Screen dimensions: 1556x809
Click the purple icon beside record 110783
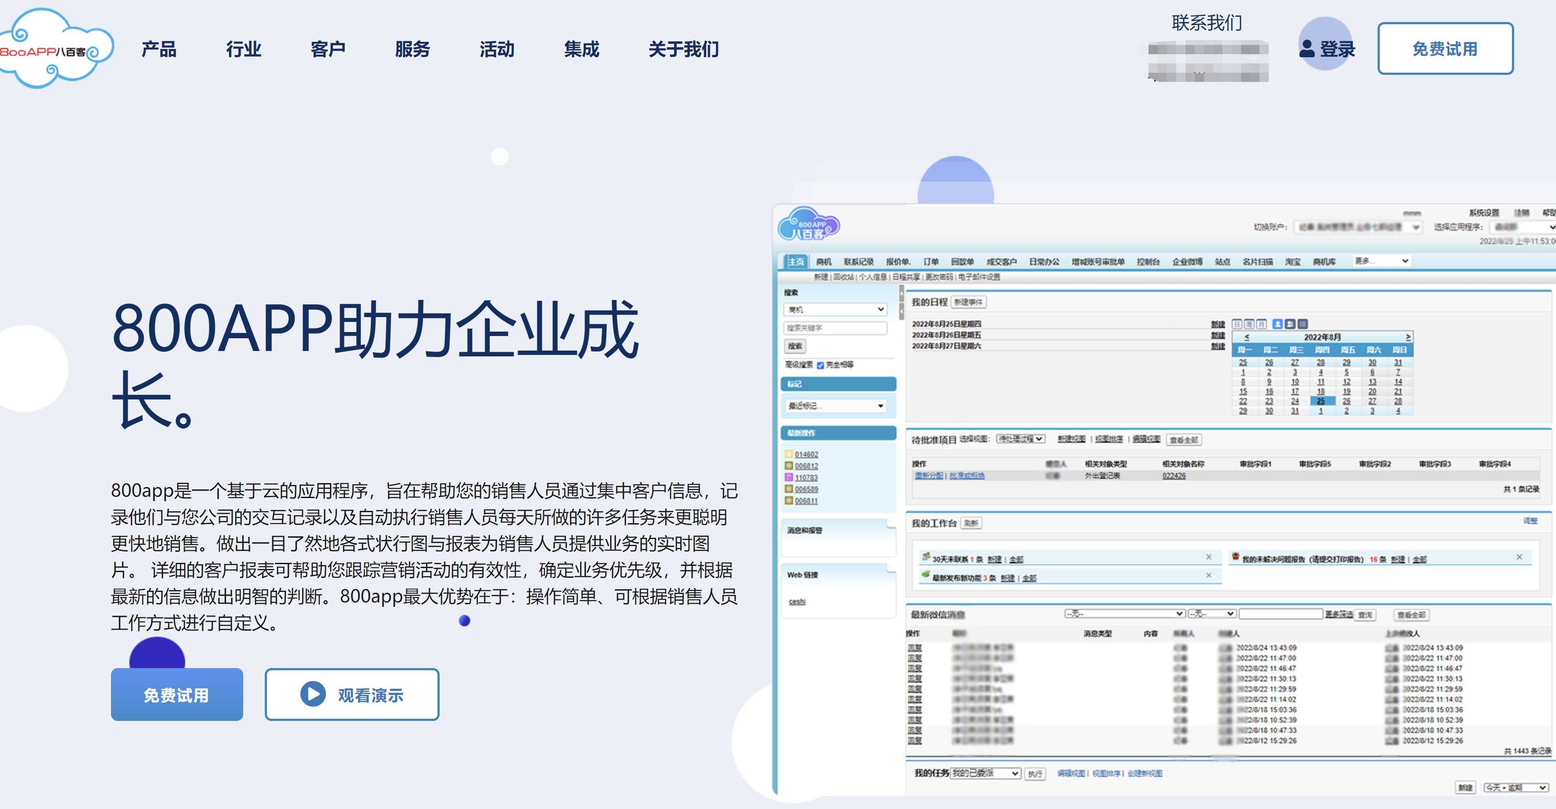788,477
